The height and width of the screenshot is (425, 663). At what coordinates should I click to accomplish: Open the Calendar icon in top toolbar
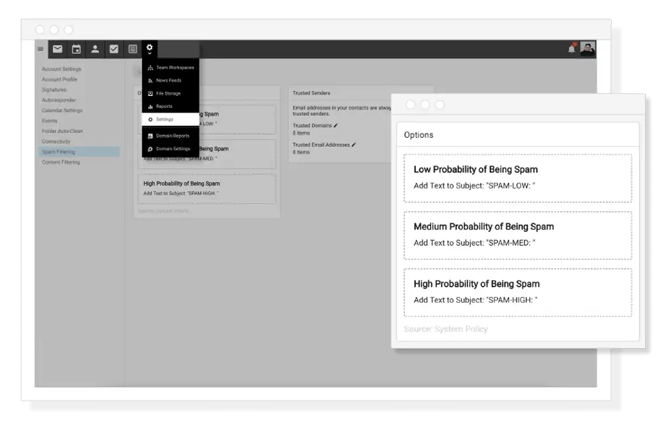(x=76, y=49)
